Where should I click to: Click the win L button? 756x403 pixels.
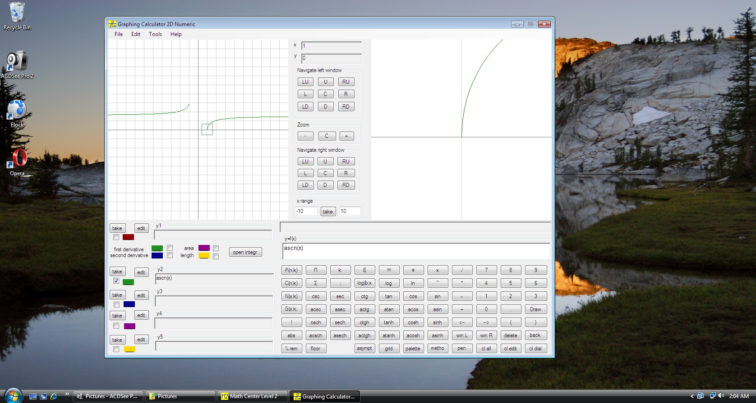[462, 335]
